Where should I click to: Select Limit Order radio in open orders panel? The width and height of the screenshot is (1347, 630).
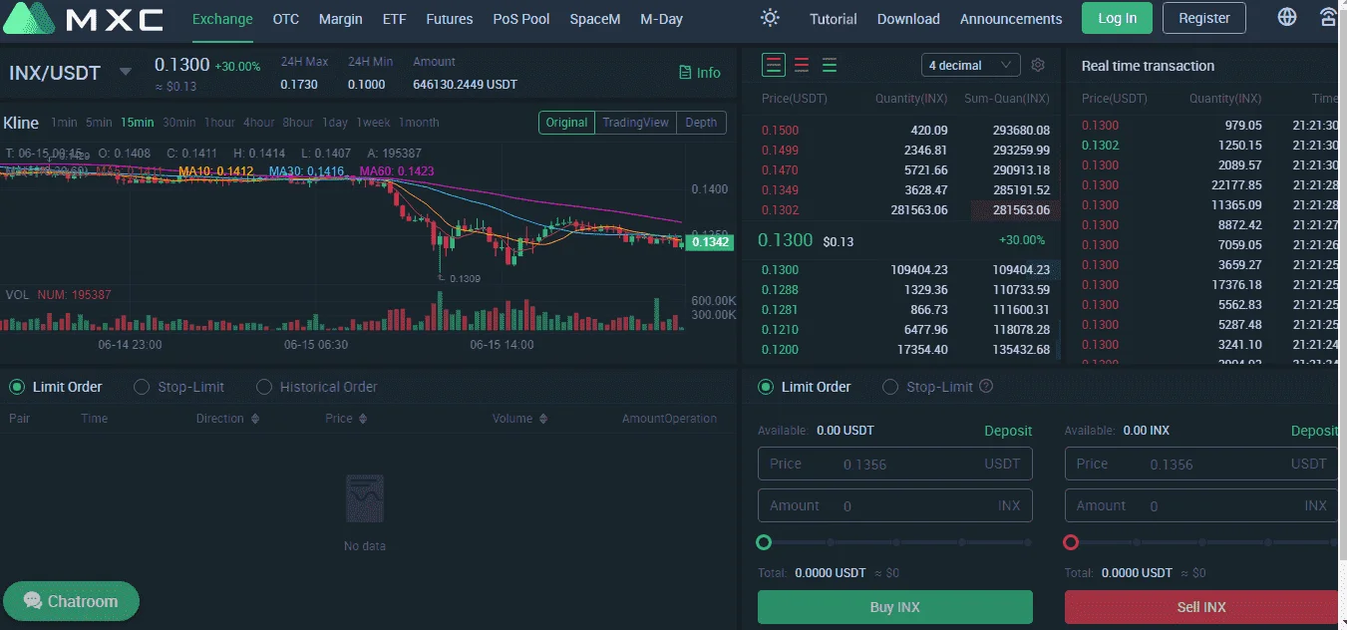[x=17, y=387]
